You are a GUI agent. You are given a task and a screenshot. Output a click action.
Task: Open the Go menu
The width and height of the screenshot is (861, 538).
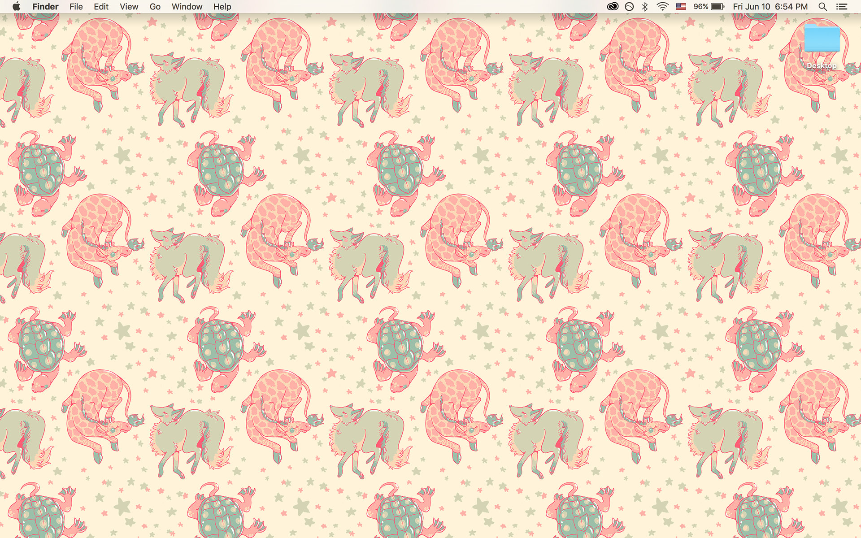(155, 7)
